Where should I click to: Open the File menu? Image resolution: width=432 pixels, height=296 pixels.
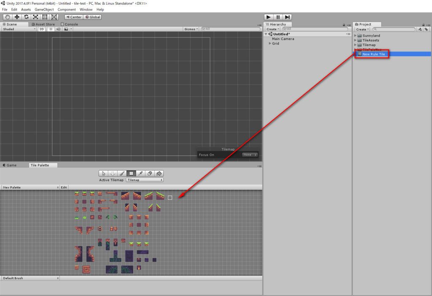(x=5, y=9)
